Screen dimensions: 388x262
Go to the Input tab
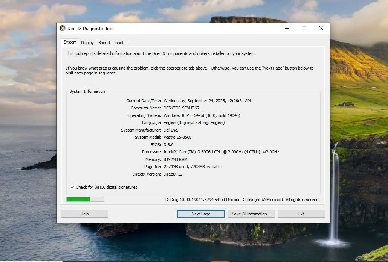point(119,43)
